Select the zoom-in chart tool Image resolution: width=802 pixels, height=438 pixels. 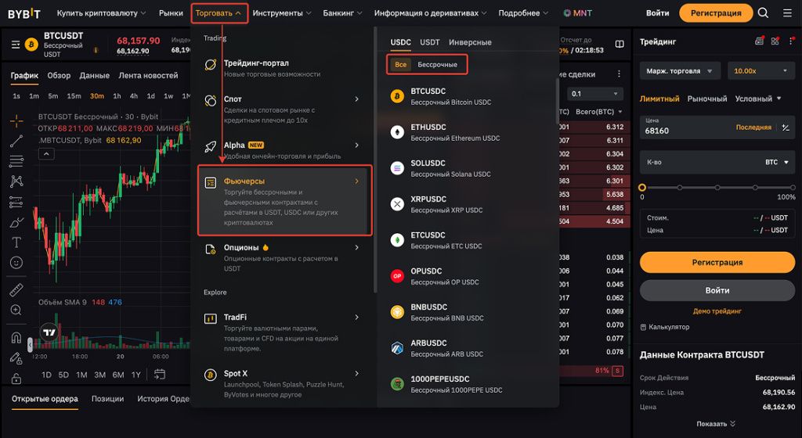(16, 310)
